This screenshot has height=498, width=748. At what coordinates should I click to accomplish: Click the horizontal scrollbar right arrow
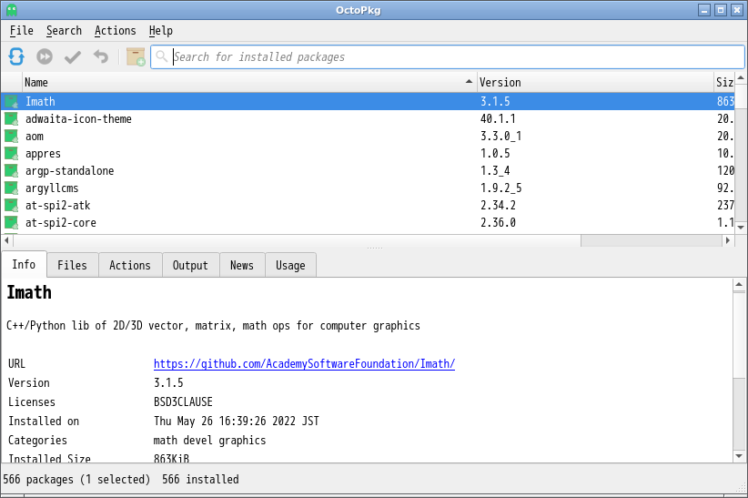(728, 240)
